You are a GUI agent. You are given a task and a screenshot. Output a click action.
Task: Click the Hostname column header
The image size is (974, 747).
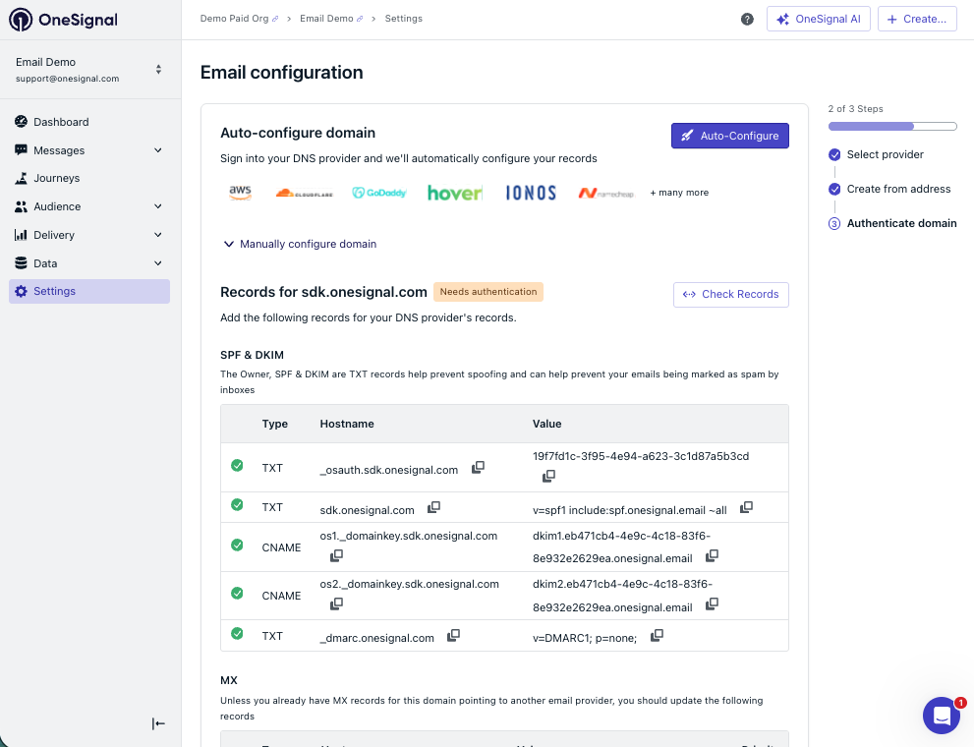point(347,424)
